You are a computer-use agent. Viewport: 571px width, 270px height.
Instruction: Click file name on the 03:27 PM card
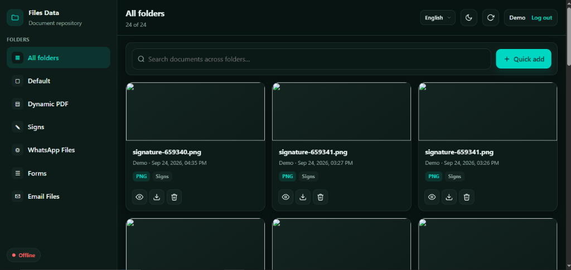pyautogui.click(x=313, y=152)
